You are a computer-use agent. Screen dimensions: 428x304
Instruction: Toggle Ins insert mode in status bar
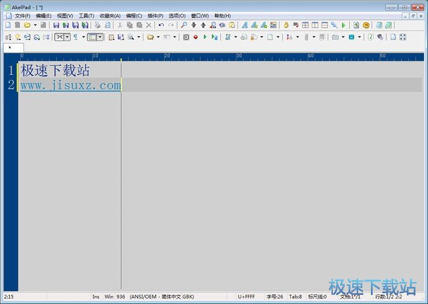click(x=96, y=297)
